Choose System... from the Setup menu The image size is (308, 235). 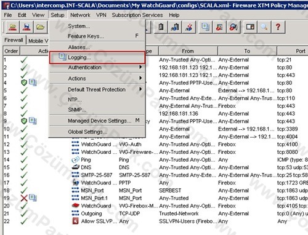point(97,26)
